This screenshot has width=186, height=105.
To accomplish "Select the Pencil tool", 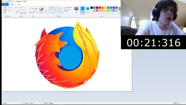I will pos(30,9).
